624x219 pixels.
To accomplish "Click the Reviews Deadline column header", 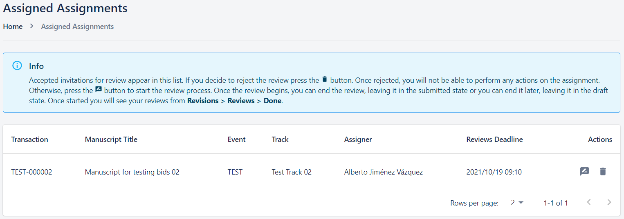I will pyautogui.click(x=494, y=139).
